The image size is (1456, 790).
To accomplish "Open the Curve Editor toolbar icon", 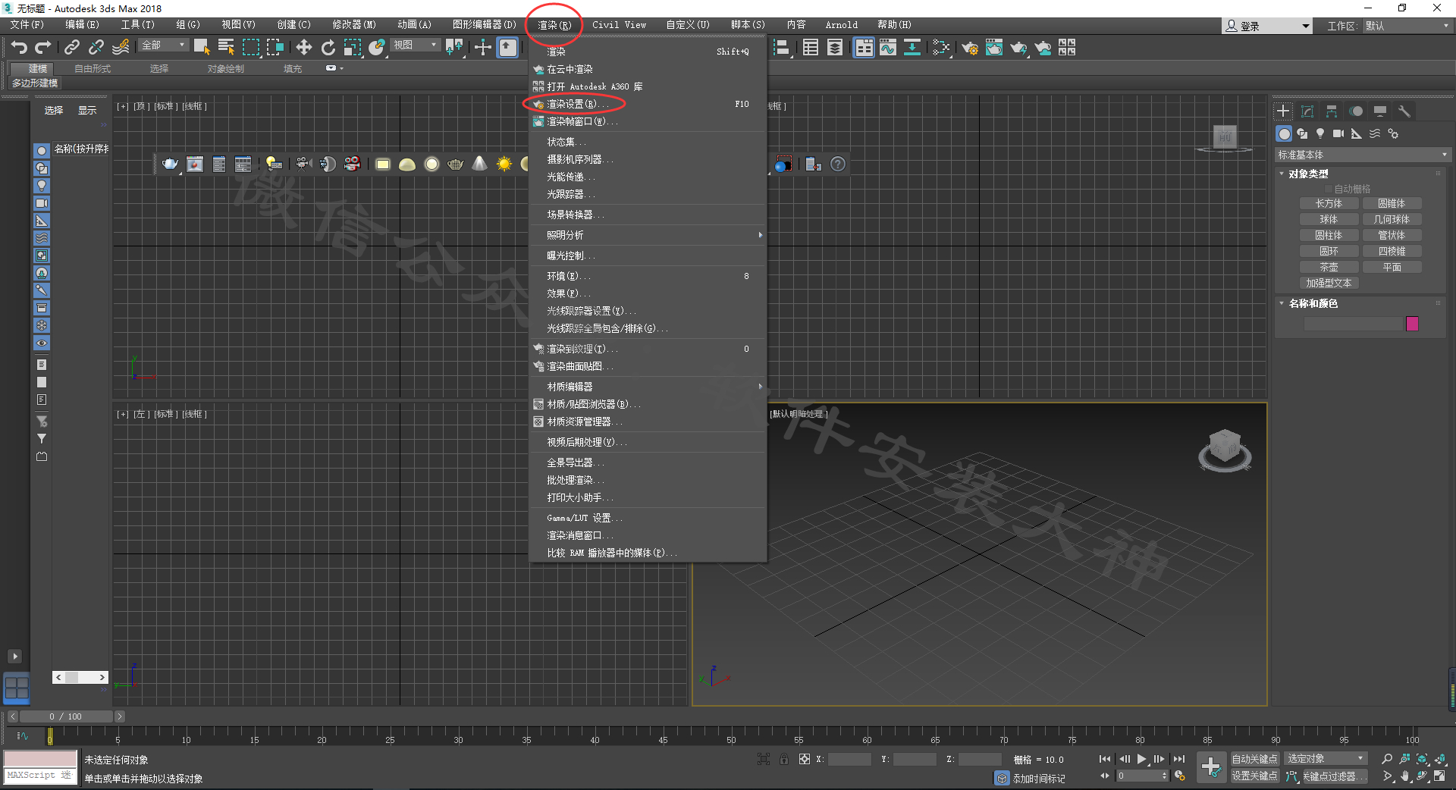I will coord(888,48).
